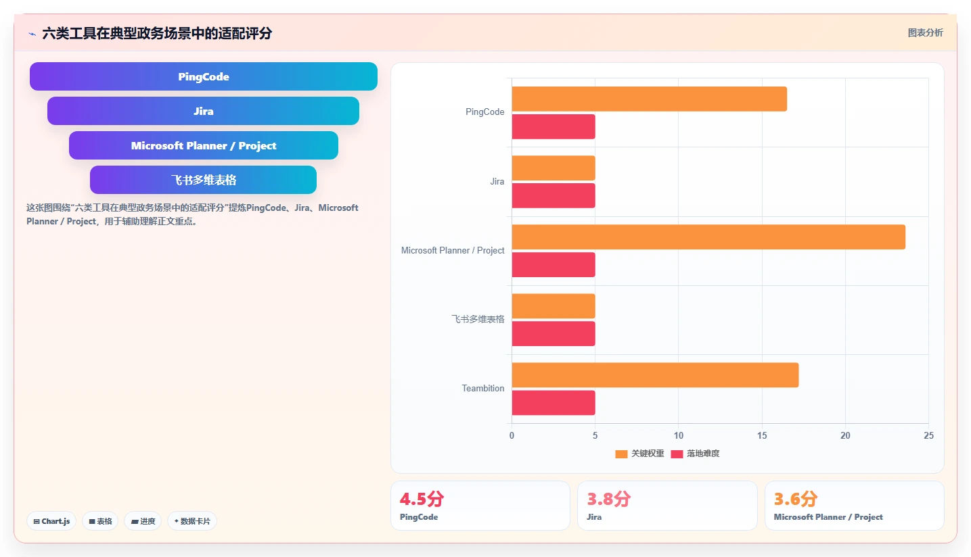
Task: Open the 3.6分 Microsoft Planner score card
Action: pos(855,506)
